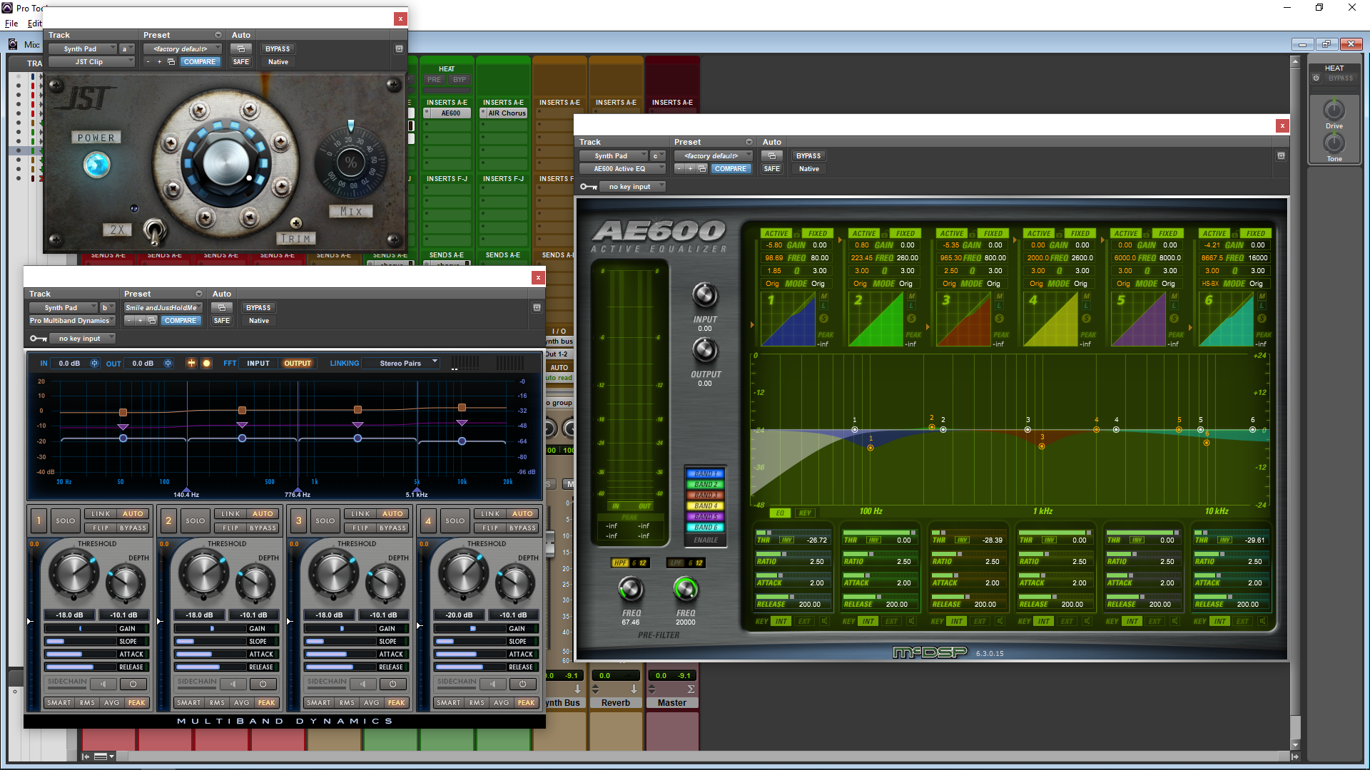Click AE600 band 1 gain value -5.80

(774, 245)
